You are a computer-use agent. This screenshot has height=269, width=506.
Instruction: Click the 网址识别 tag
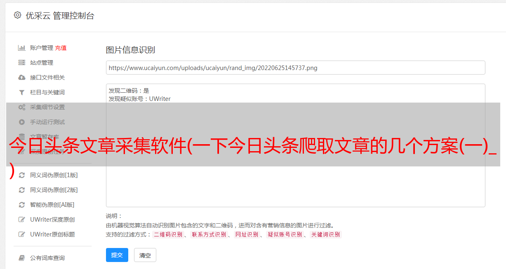[x=247, y=234]
